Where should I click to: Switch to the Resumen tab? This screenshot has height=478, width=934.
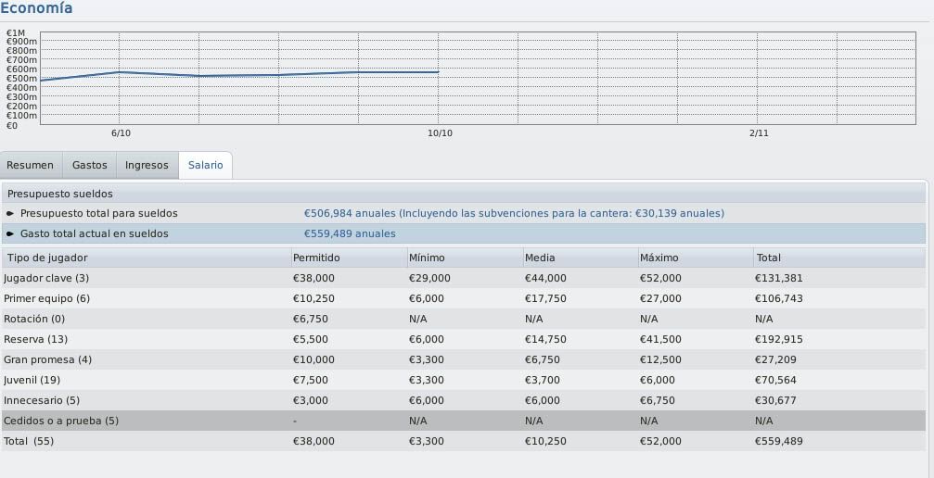point(31,166)
